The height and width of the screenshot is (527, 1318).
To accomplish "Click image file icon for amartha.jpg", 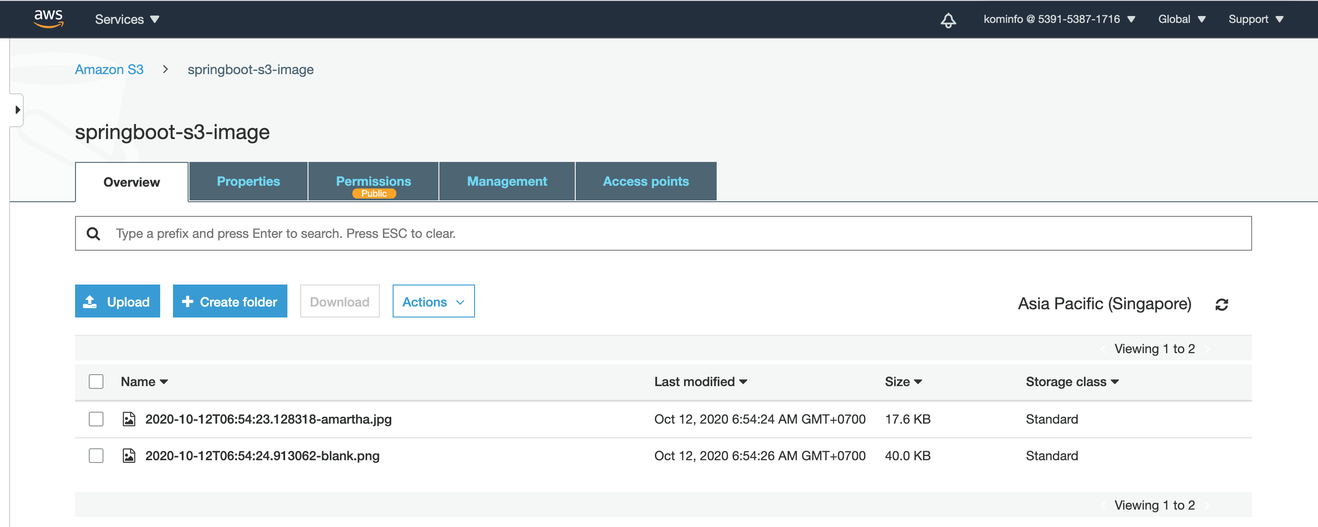I will (x=129, y=419).
